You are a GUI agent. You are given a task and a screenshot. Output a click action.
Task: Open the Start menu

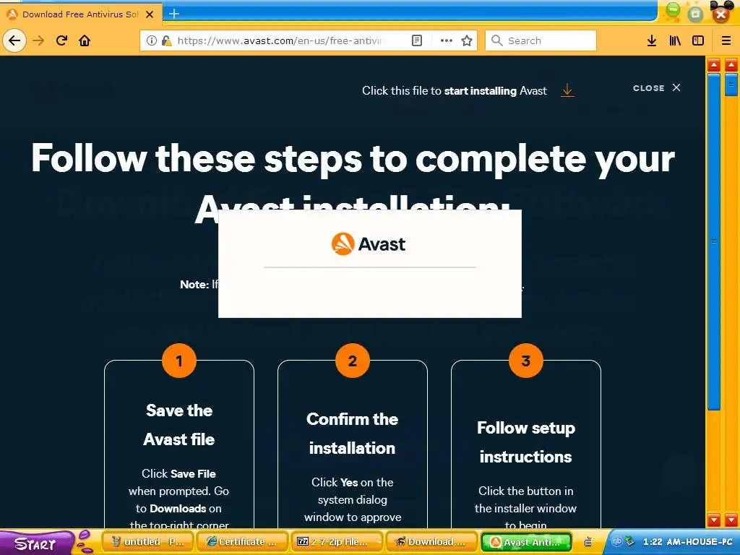[x=35, y=543]
